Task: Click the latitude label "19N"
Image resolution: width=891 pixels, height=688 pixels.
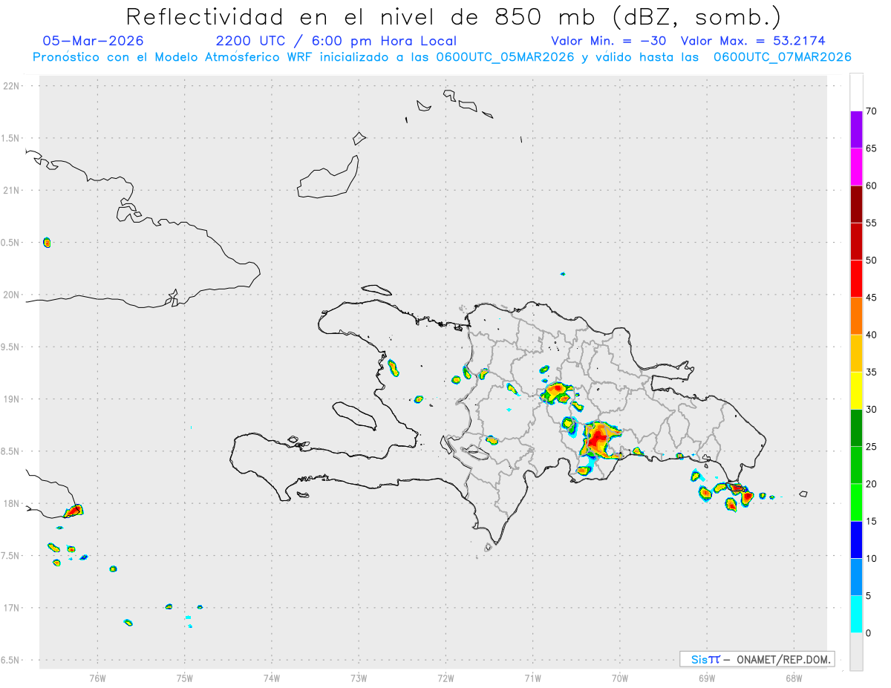Action: click(x=12, y=399)
